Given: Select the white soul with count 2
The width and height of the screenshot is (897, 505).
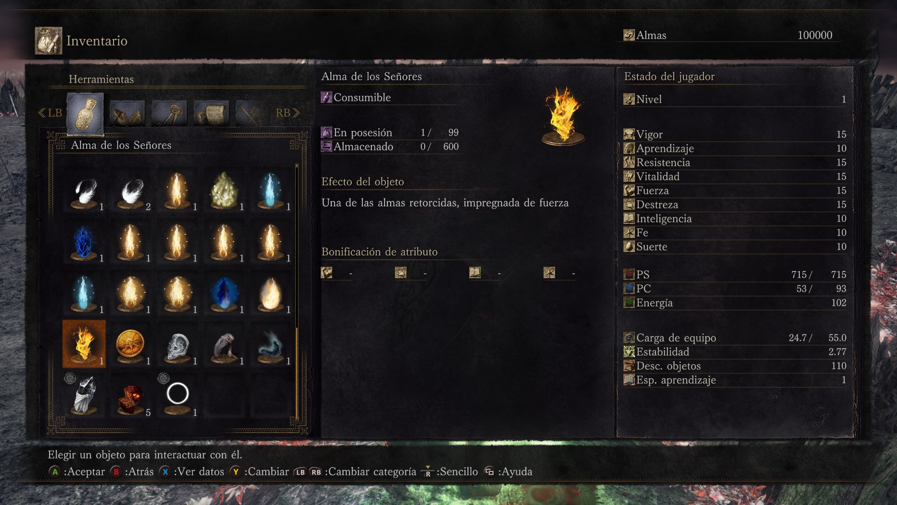Looking at the screenshot, I should tap(131, 190).
